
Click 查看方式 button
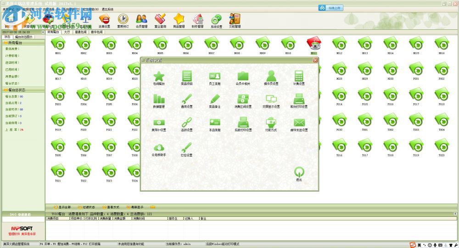tap(111, 207)
